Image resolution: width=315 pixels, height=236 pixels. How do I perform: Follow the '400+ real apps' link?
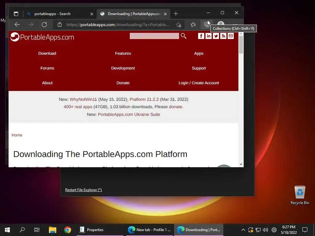pos(78,107)
